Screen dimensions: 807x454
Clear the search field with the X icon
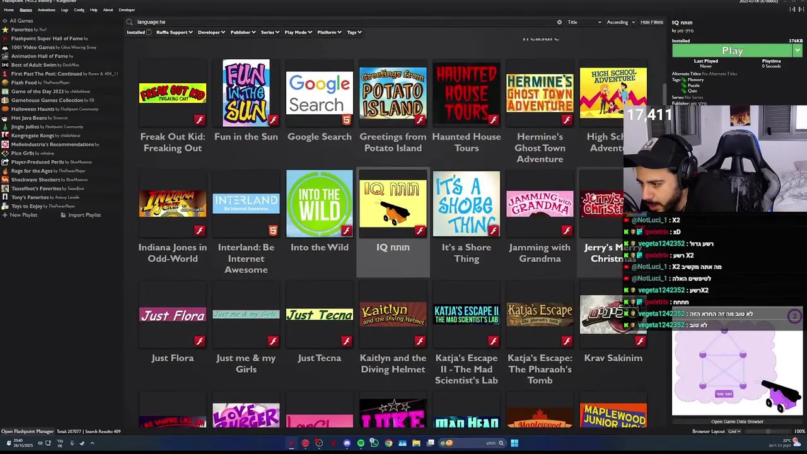point(559,22)
